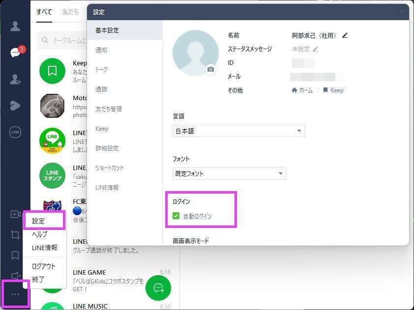This screenshot has width=414, height=310.
Task: Change profile photo via camera icon
Action: [x=210, y=69]
